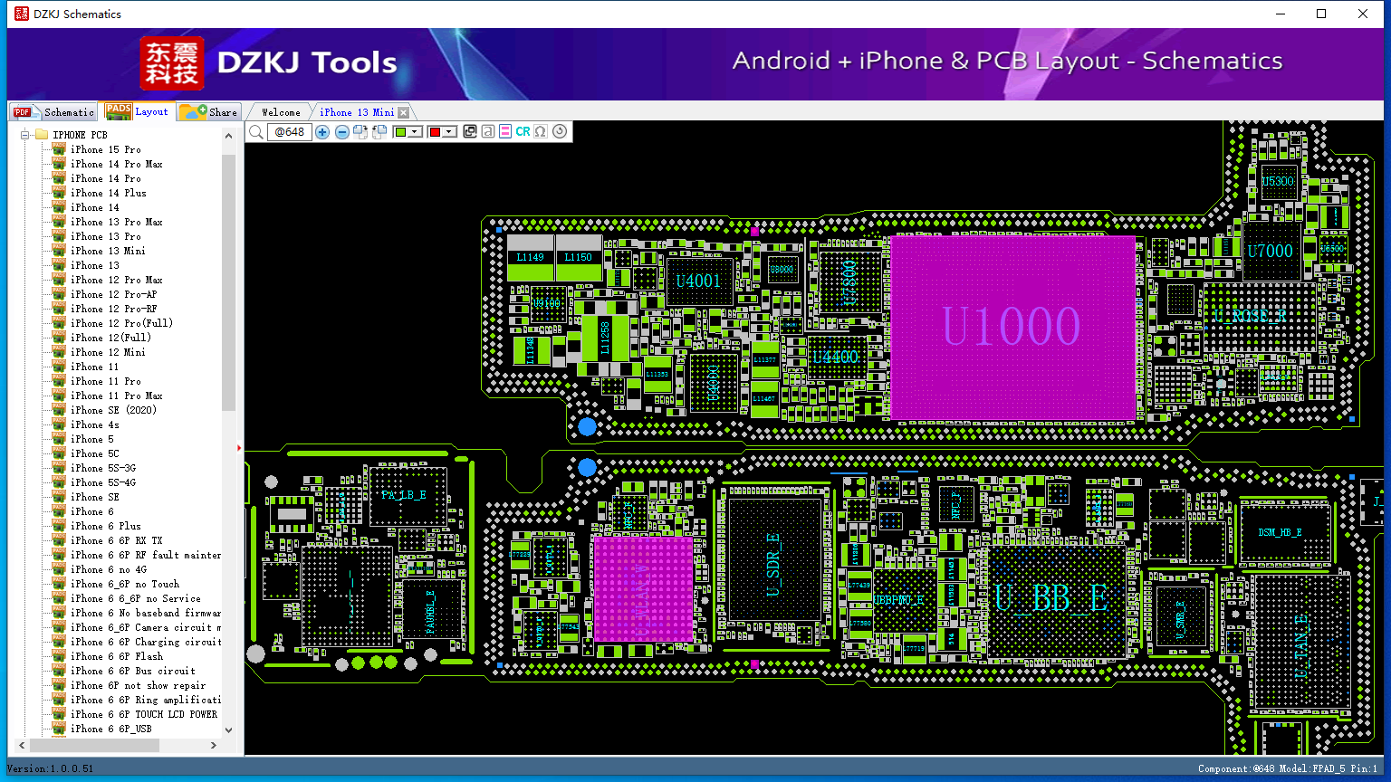Click the PADS icon on the Layout tab
Image resolution: width=1391 pixels, height=782 pixels.
119,111
